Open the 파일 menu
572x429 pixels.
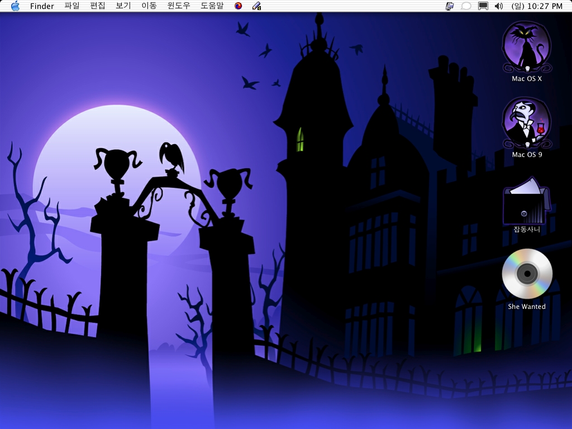72,6
